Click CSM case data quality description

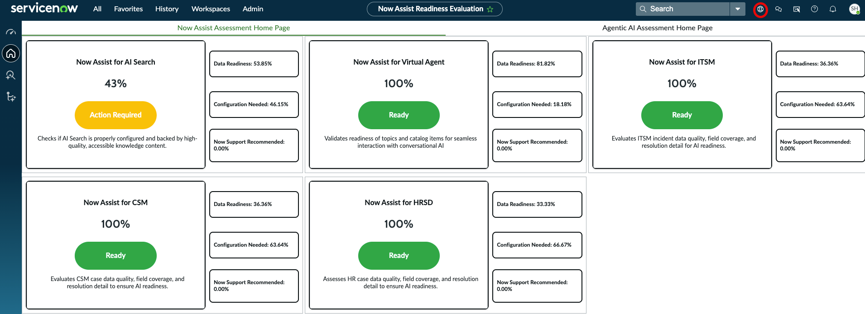(x=117, y=282)
